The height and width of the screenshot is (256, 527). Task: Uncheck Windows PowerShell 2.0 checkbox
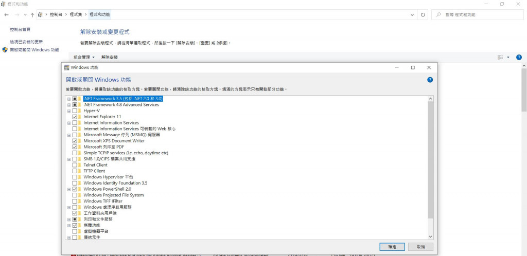pos(75,189)
